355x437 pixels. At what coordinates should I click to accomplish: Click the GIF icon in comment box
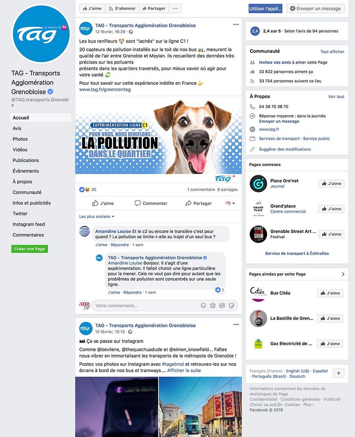click(x=222, y=305)
